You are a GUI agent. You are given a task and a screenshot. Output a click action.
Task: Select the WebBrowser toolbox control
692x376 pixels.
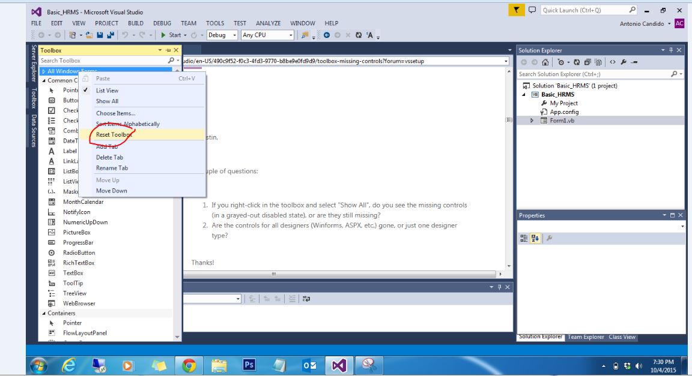tap(79, 303)
